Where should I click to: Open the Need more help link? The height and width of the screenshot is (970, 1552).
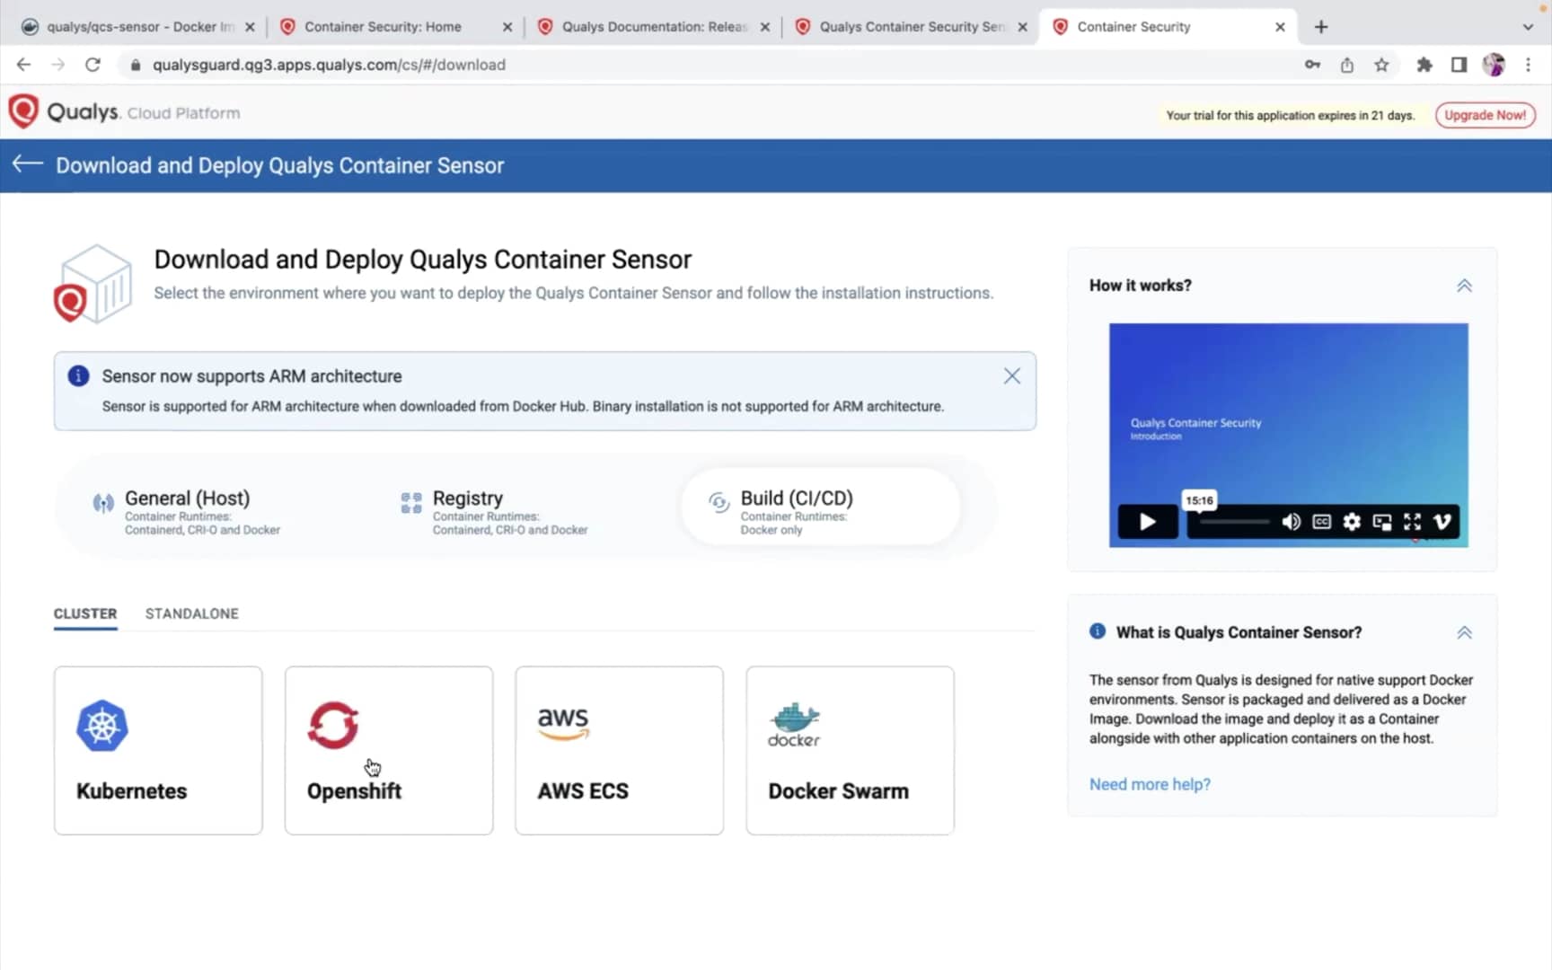(1150, 783)
